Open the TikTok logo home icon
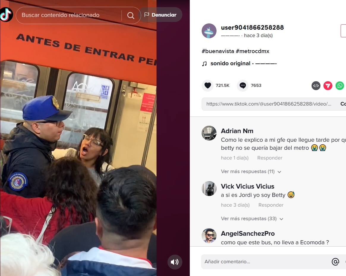The height and width of the screenshot is (276, 346). [6, 15]
